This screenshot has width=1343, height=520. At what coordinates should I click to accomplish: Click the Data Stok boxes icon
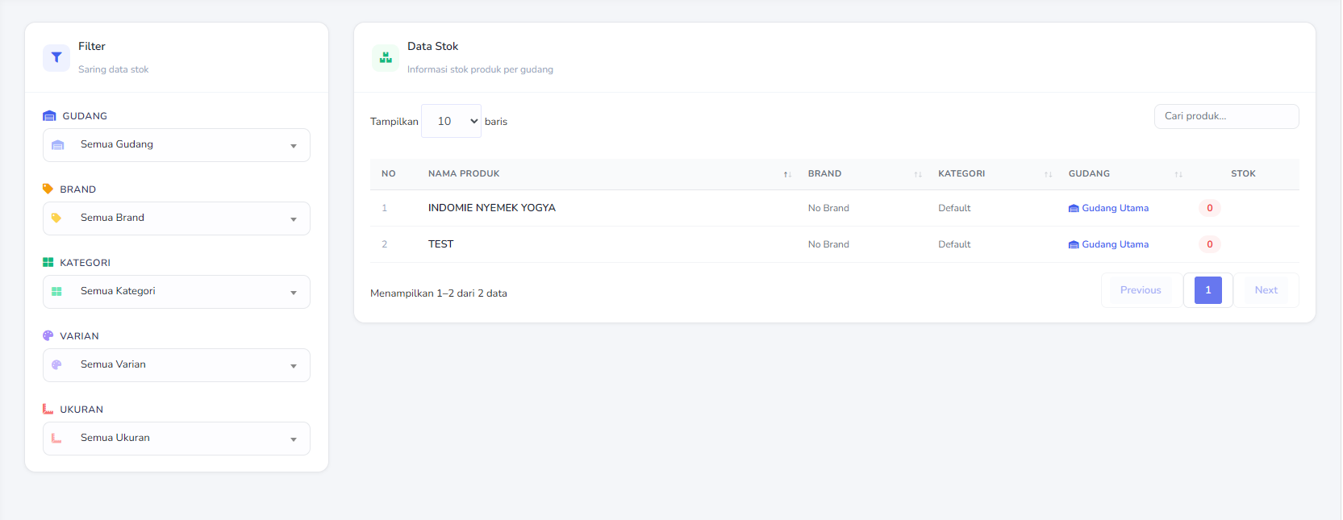point(386,57)
